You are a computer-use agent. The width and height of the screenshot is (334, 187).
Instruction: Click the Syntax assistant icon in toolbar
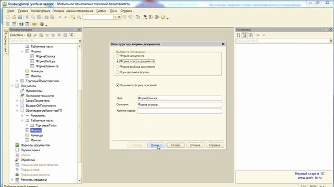[145, 17]
